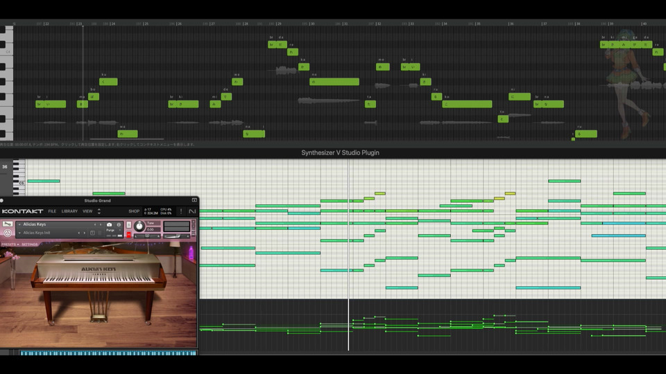666x374 pixels.
Task: Open snapshot view with camera icon
Action: [x=109, y=224]
